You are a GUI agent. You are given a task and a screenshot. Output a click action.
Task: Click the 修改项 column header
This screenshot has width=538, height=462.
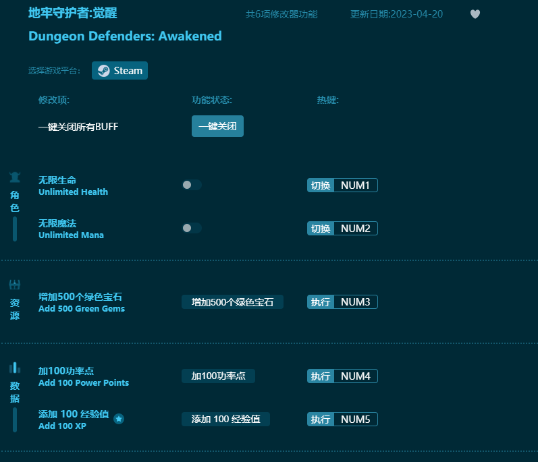pyautogui.click(x=54, y=100)
